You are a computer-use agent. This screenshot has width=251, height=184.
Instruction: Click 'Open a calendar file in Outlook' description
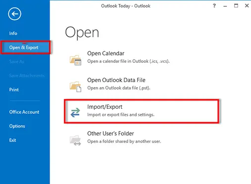[x=128, y=61]
